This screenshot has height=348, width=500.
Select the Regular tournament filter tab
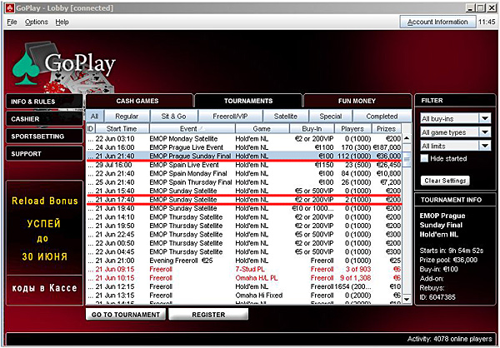127,117
